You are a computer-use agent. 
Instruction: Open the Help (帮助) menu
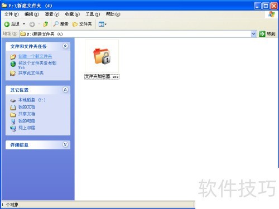tap(113, 14)
